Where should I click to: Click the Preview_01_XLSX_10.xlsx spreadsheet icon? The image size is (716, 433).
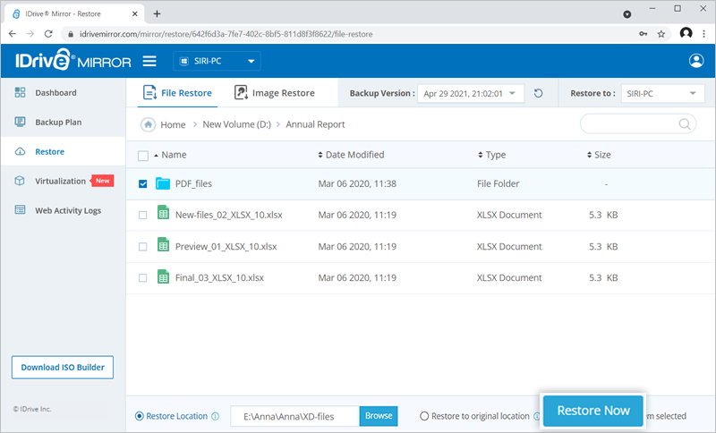163,244
